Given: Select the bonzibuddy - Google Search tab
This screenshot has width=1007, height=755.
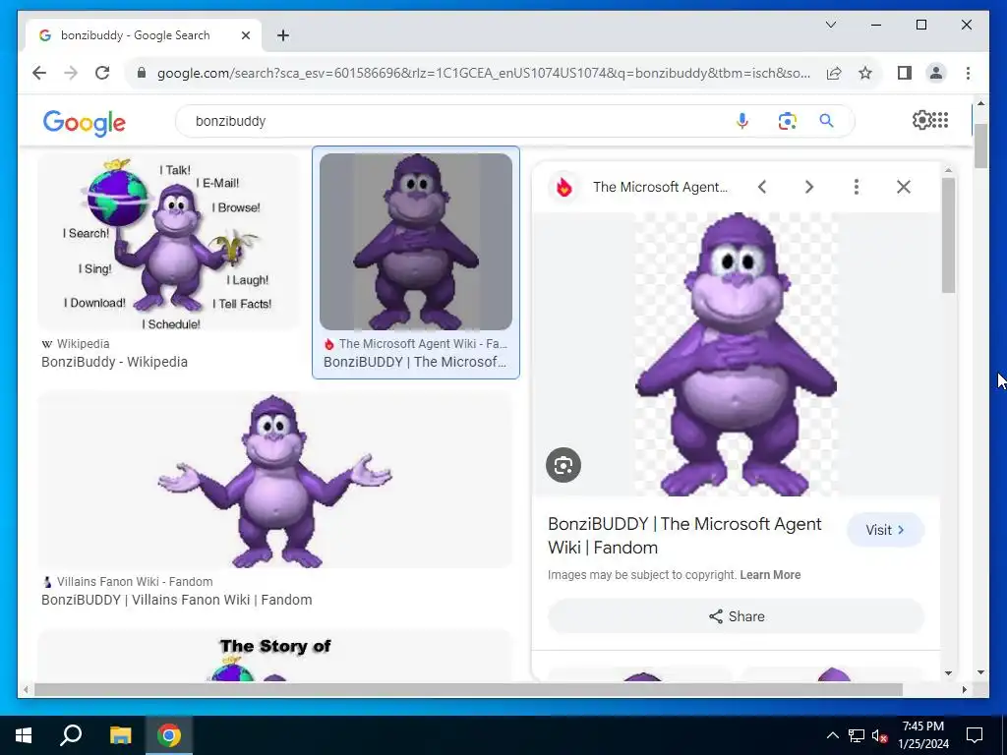Looking at the screenshot, I should pyautogui.click(x=144, y=35).
